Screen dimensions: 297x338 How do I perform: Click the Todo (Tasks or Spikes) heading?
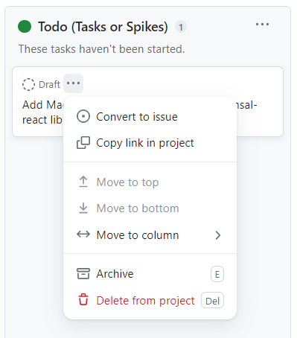pos(103,27)
